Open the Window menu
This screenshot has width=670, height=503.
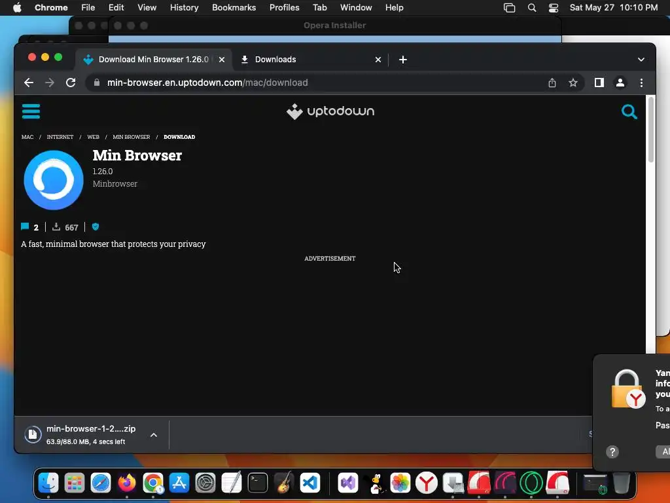click(356, 8)
